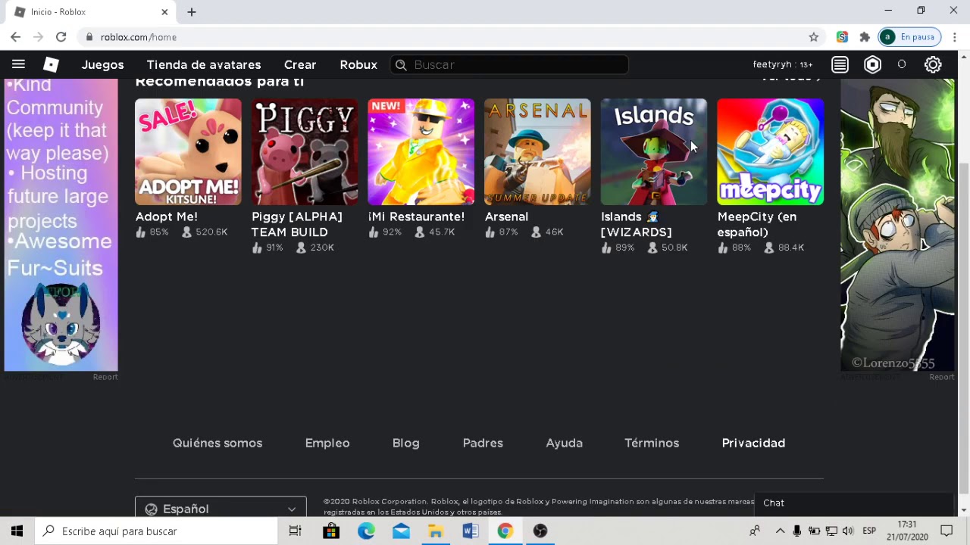The height and width of the screenshot is (545, 970).
Task: Open the Windows notification center
Action: click(947, 531)
